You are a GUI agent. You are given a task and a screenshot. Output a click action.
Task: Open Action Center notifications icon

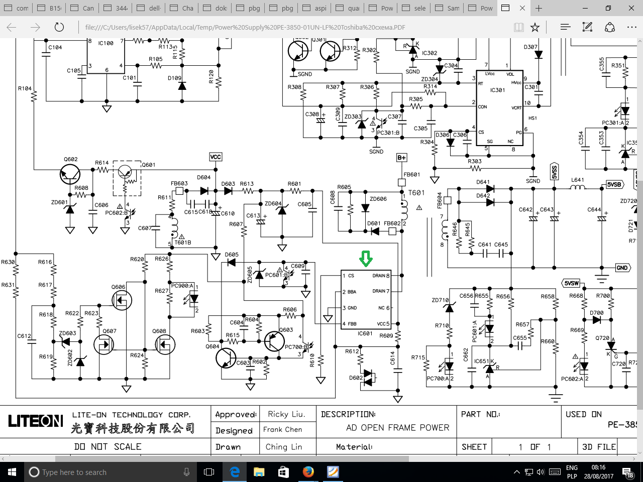click(x=628, y=472)
